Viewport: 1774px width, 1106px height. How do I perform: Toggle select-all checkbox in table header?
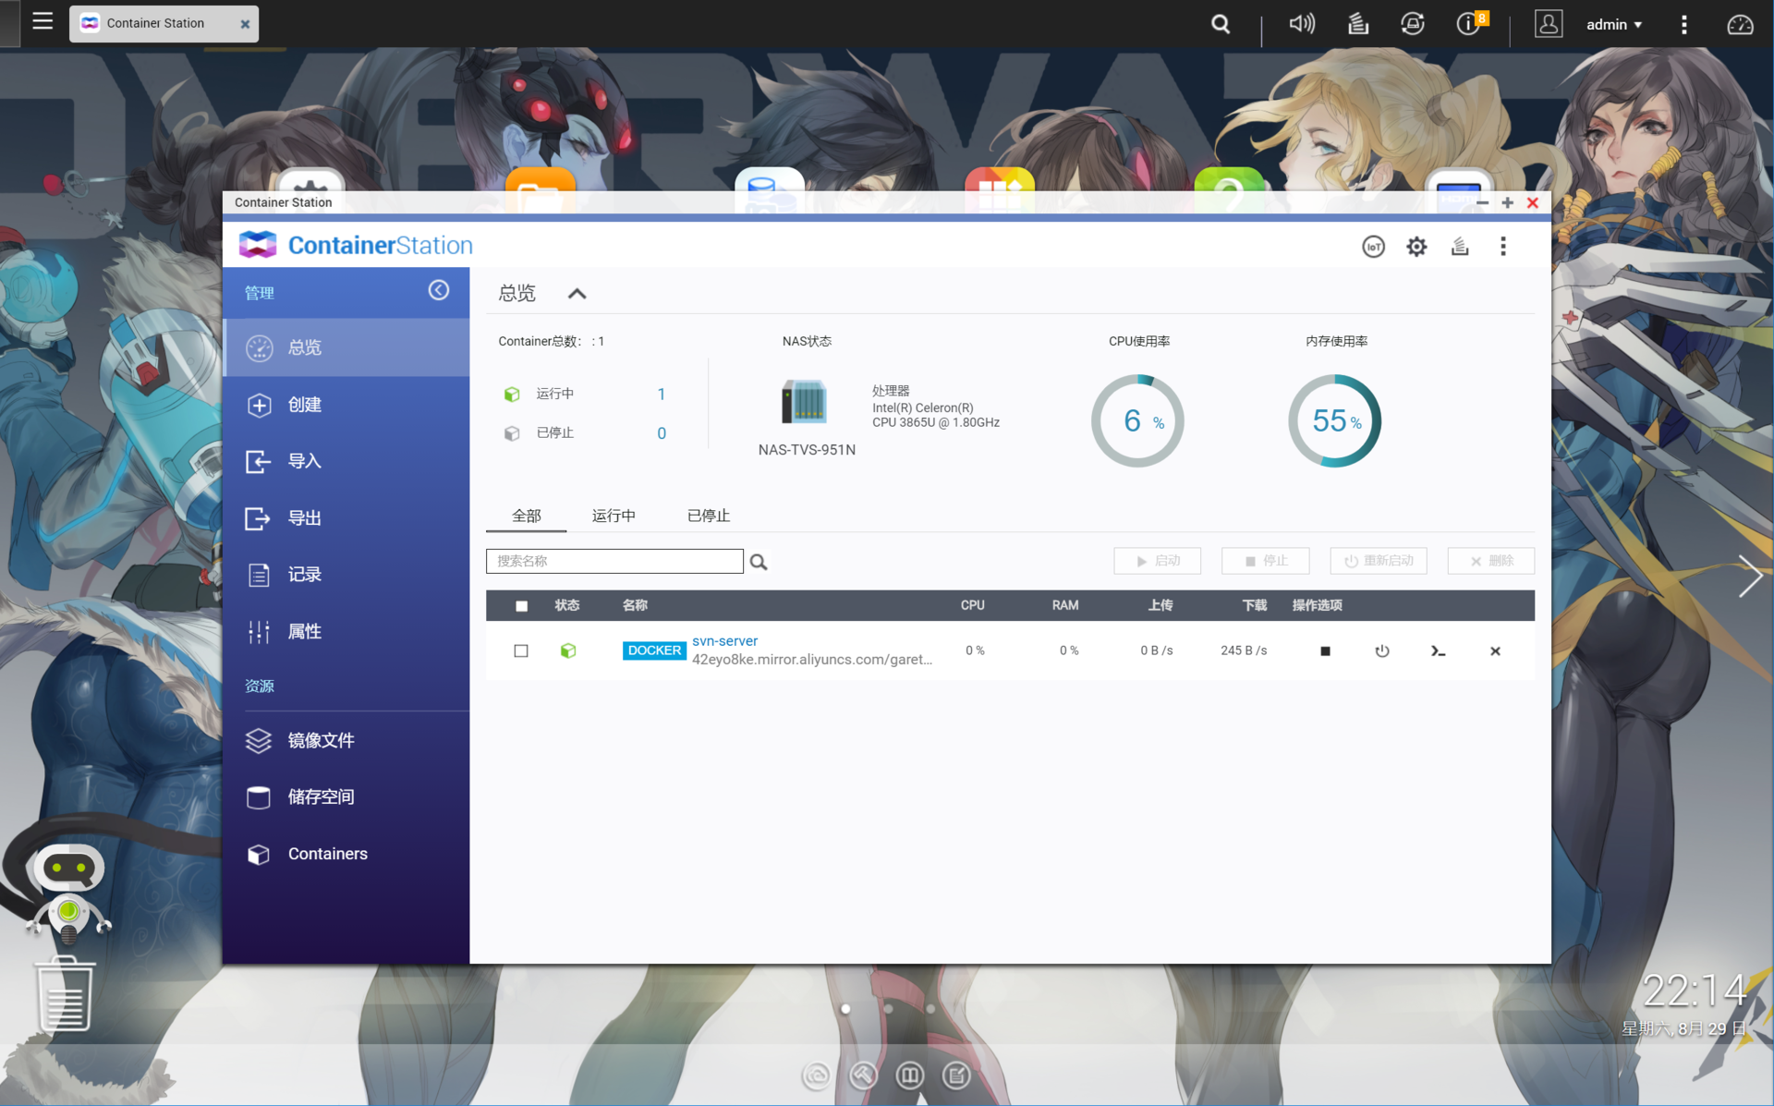[521, 606]
